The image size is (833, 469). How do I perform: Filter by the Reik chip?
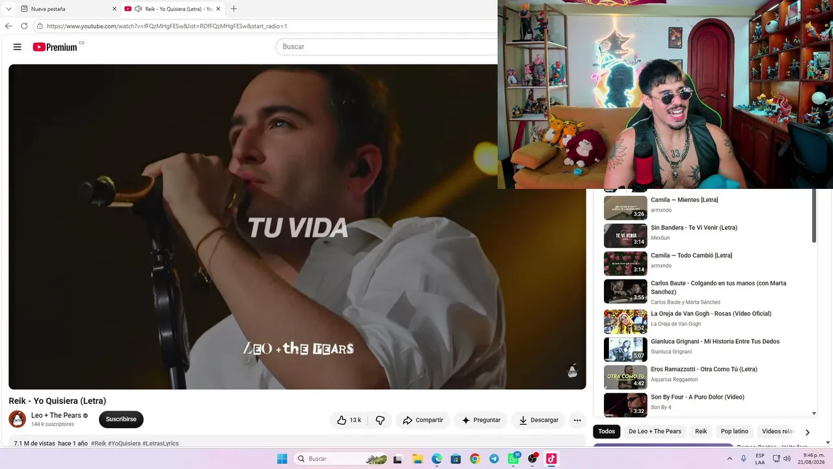point(701,431)
